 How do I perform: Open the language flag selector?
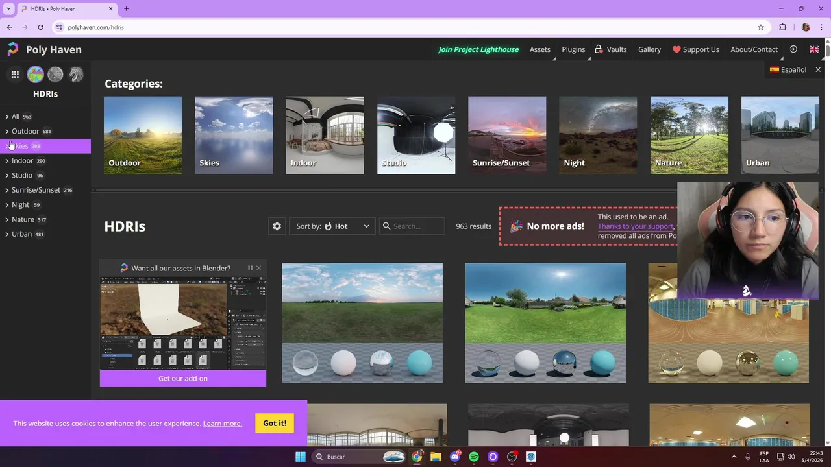(x=814, y=49)
